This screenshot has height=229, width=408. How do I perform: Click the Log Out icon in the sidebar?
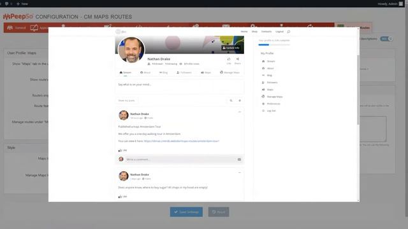coord(263,111)
